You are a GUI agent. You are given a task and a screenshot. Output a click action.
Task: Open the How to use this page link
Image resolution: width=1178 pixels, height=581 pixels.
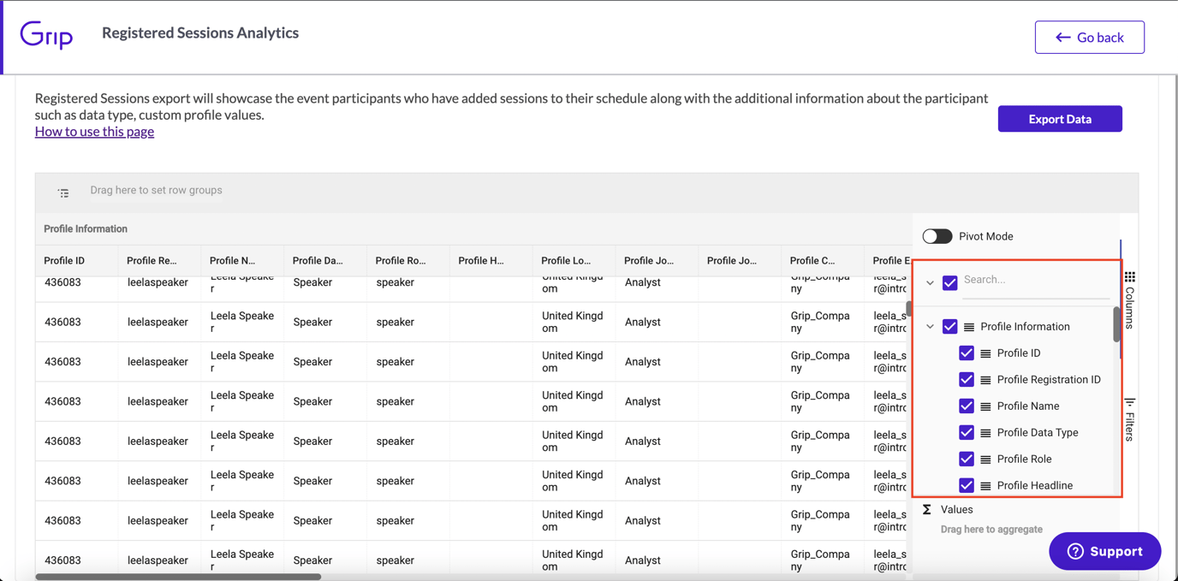click(94, 131)
